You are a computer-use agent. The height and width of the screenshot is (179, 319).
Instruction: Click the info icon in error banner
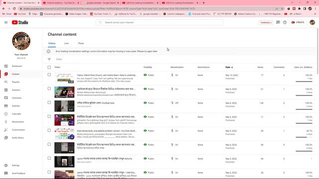pyautogui.click(x=48, y=51)
